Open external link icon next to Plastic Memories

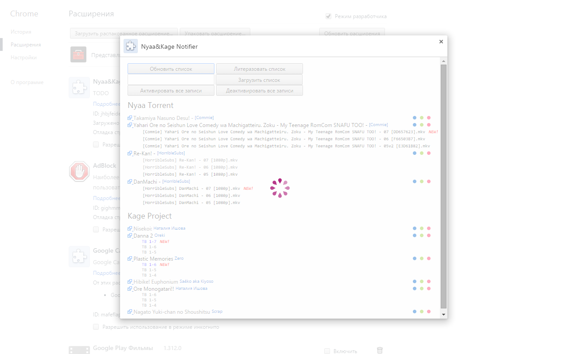(x=130, y=259)
